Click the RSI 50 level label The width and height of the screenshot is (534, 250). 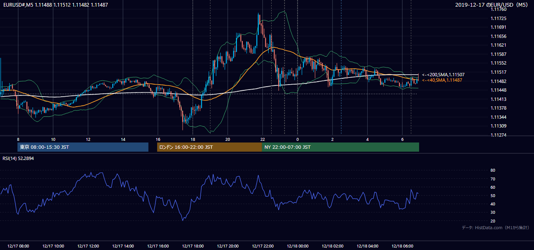click(493, 195)
